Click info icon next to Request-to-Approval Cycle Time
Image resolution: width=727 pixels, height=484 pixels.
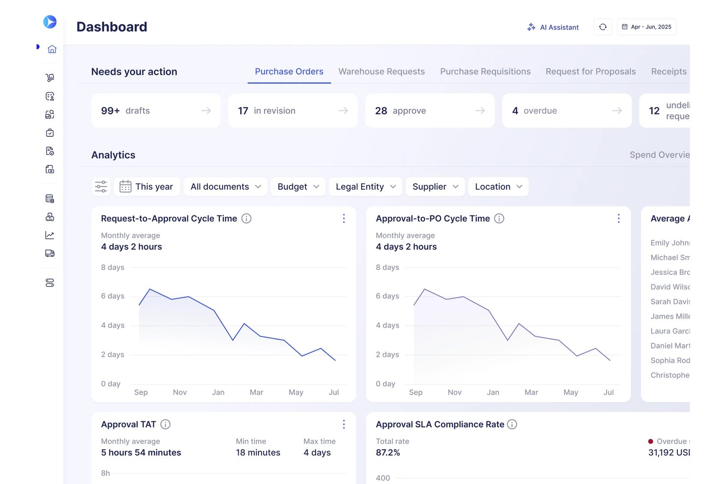tap(247, 219)
